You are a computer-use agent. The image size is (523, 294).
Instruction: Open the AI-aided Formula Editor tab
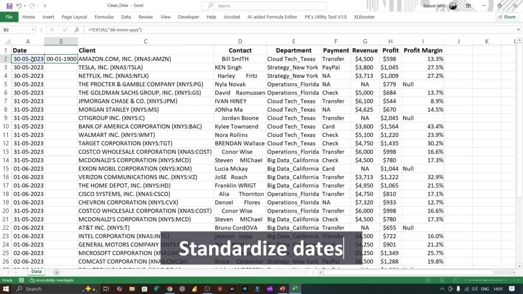click(x=272, y=17)
